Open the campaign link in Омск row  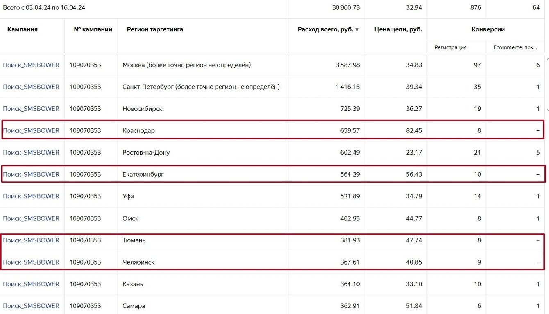(31, 218)
